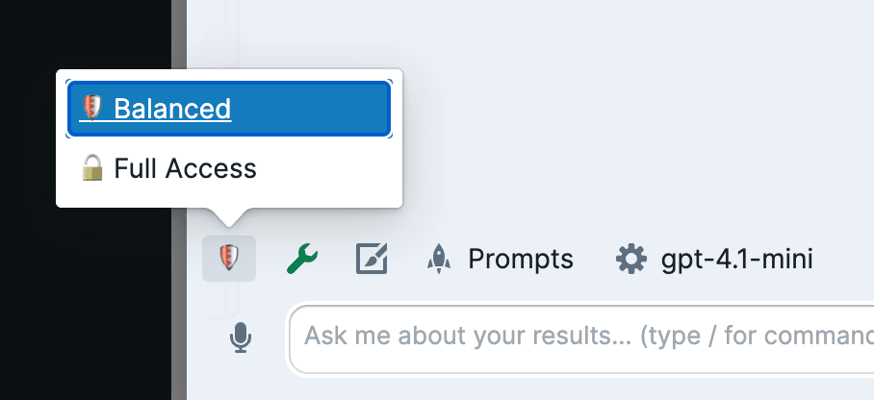Click the shield icon beside Balanced

point(92,109)
